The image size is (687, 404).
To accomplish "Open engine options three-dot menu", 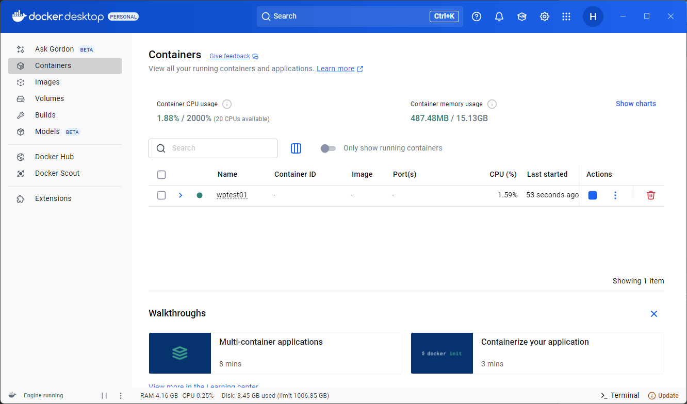I will coord(121,396).
